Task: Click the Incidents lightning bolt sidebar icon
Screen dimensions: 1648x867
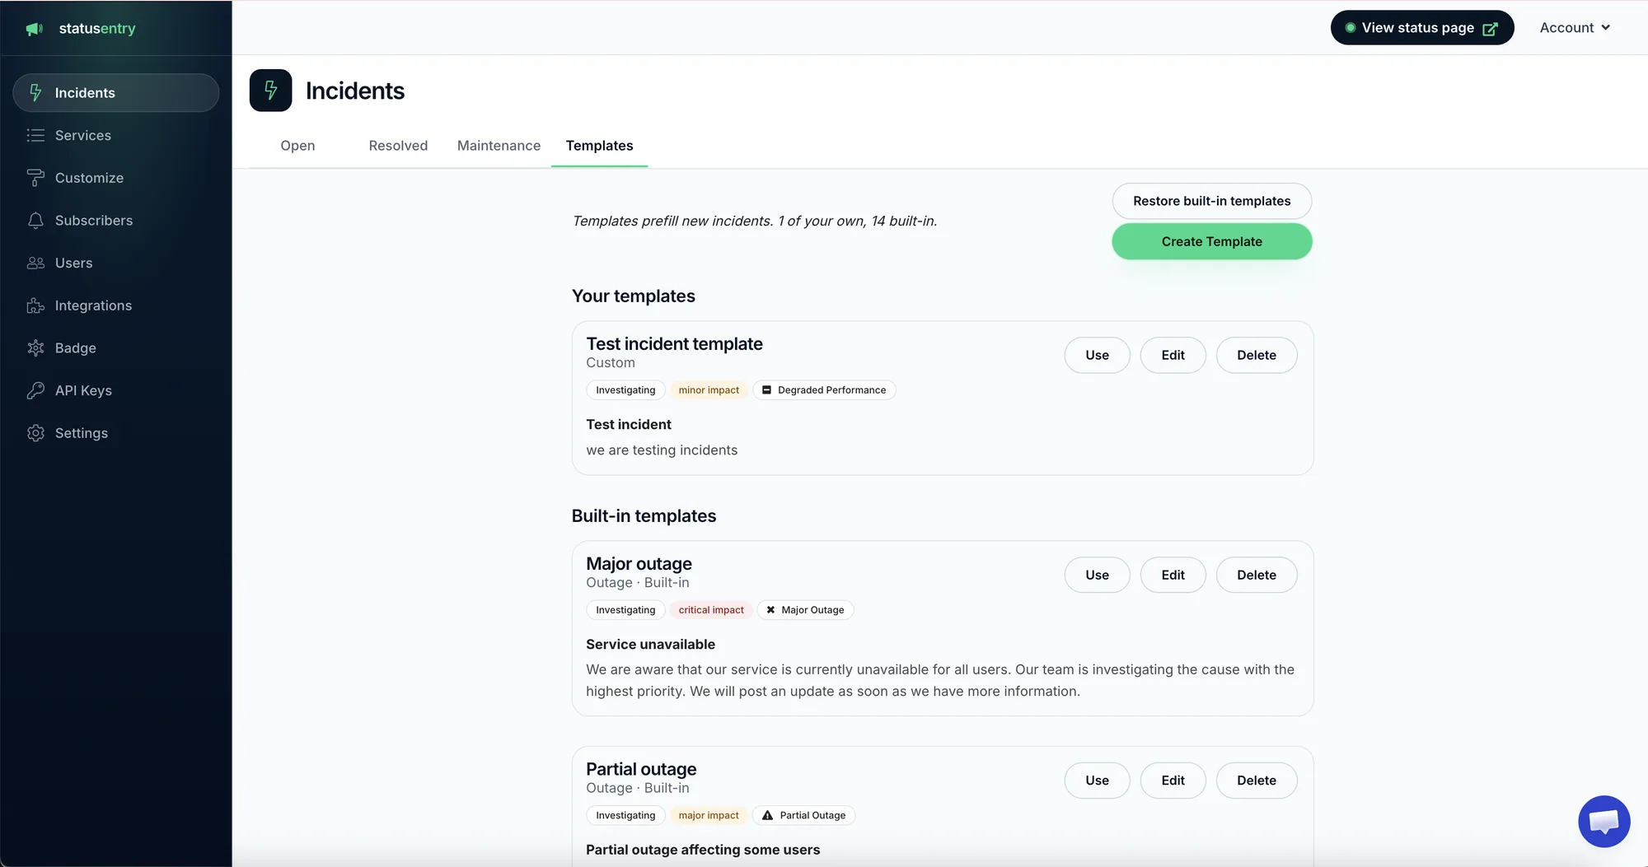Action: click(35, 92)
